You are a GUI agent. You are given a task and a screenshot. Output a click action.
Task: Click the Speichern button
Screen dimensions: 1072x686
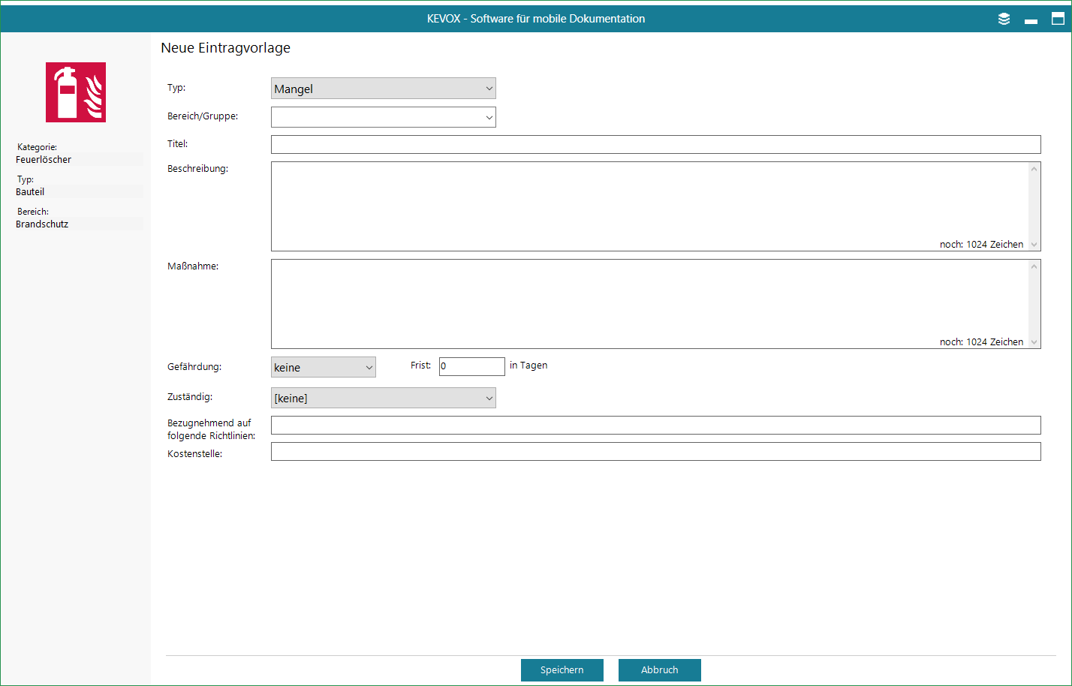(x=562, y=670)
